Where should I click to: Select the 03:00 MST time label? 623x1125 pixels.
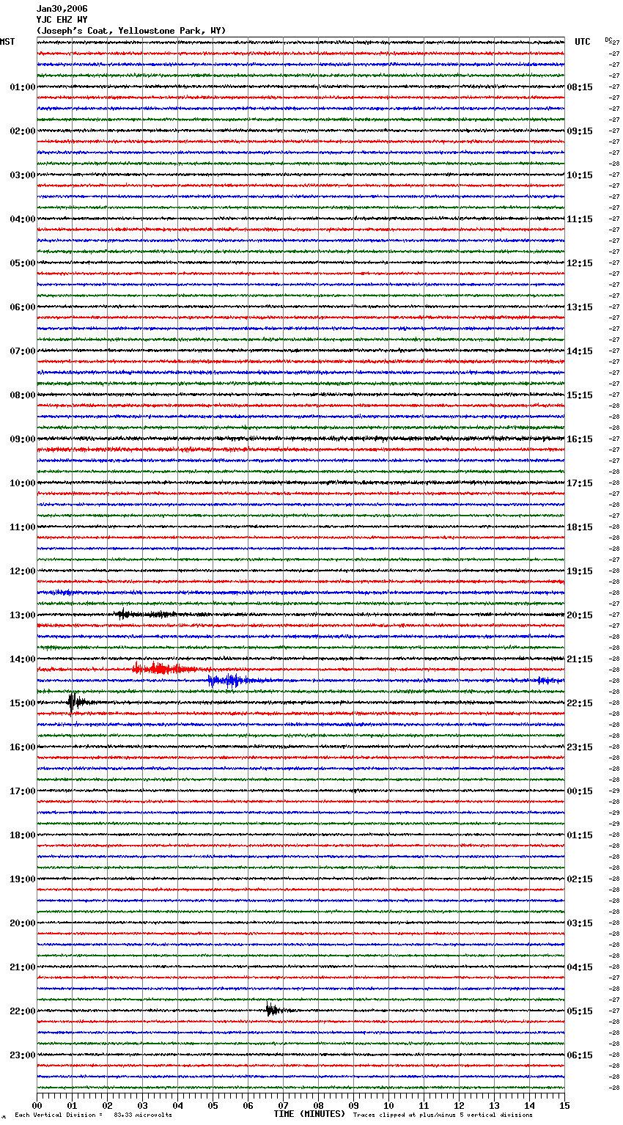pyautogui.click(x=23, y=175)
